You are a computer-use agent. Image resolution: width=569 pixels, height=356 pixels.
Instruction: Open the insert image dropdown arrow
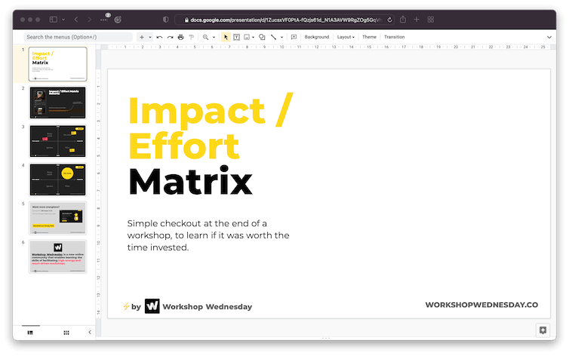tap(253, 37)
